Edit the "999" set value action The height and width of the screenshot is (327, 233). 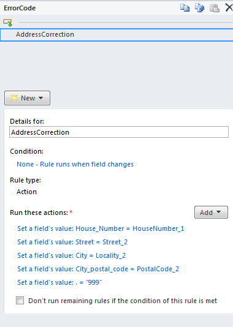59,282
